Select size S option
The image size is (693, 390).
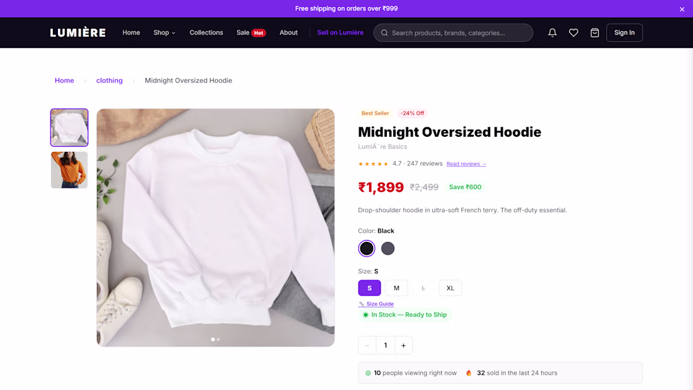[369, 288]
